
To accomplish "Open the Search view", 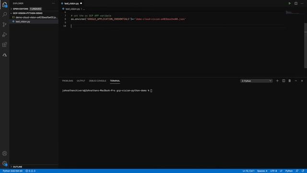I will (4, 14).
